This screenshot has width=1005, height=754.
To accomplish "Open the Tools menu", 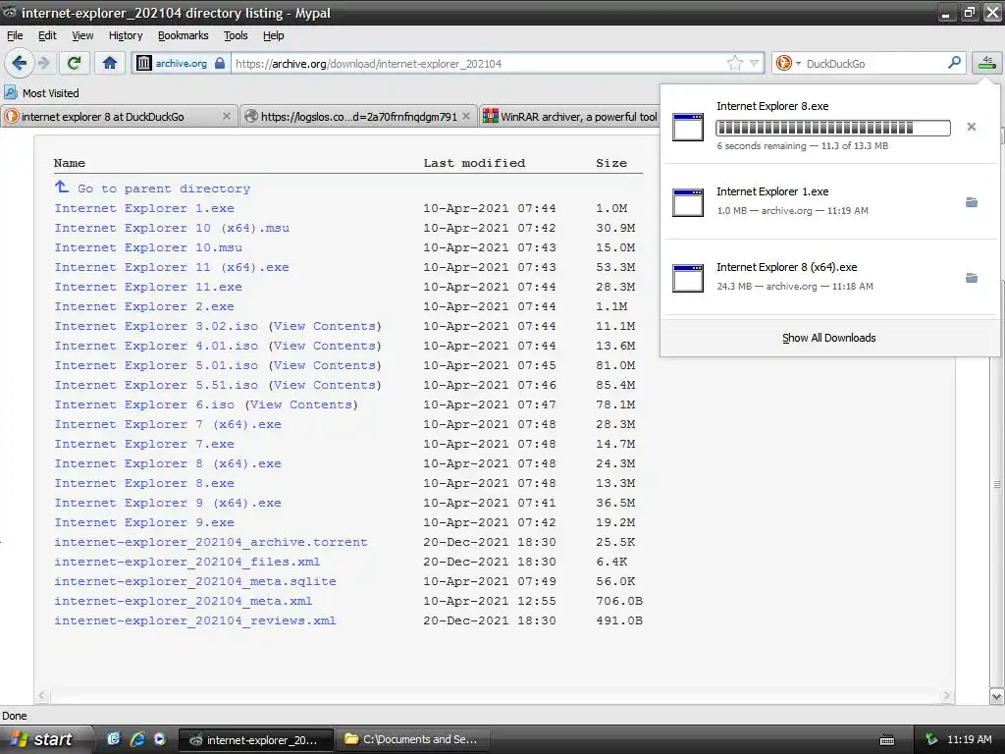I will (x=236, y=35).
